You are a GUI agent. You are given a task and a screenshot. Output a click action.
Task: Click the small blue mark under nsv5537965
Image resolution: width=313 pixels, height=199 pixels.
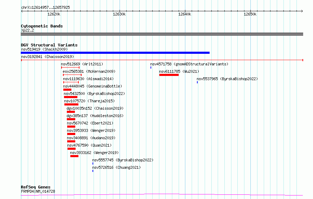(x=197, y=82)
